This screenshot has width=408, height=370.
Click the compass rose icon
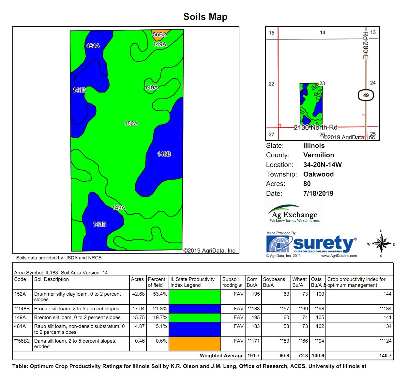pyautogui.click(x=381, y=244)
